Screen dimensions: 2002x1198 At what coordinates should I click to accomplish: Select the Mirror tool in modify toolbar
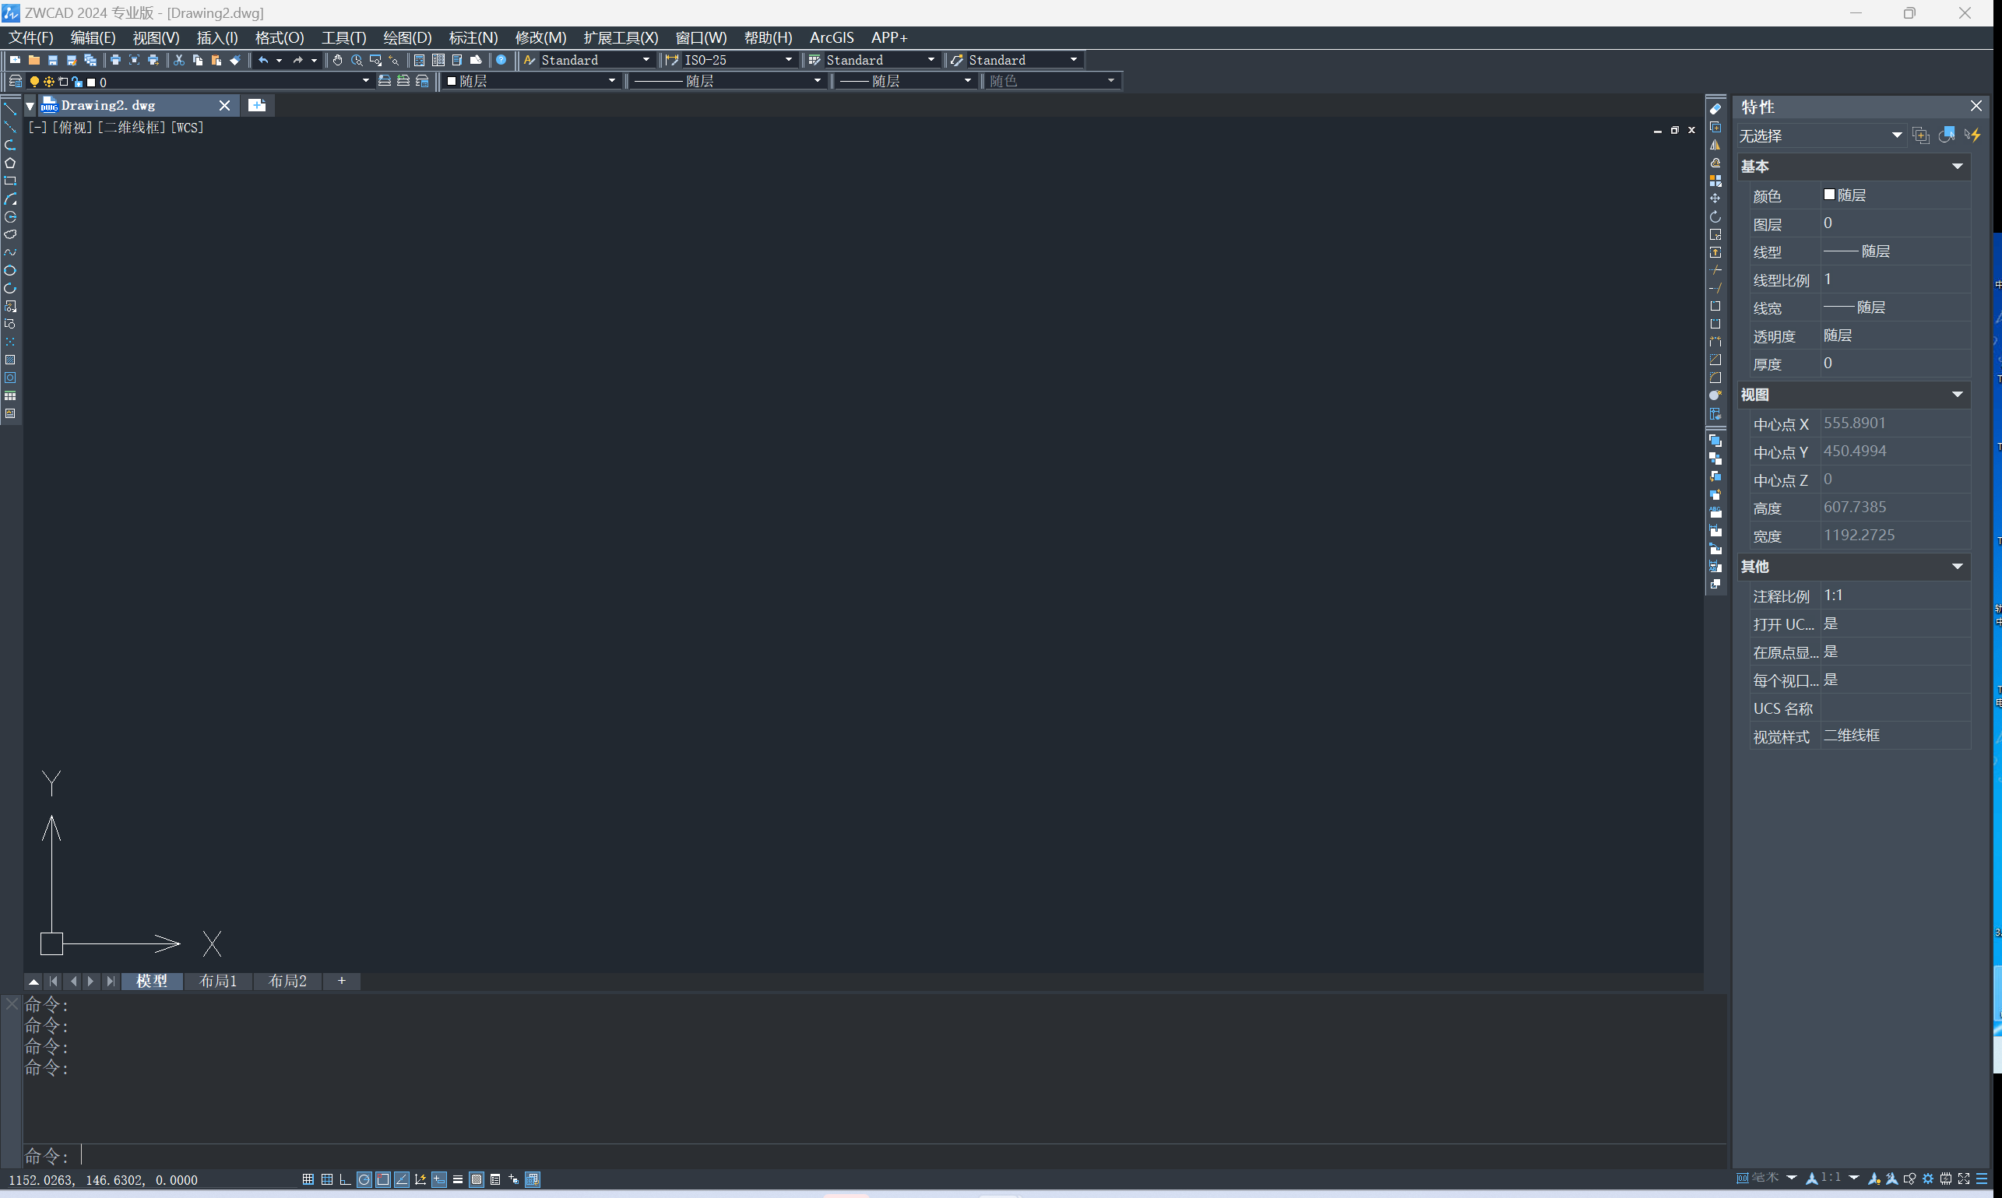1715,146
